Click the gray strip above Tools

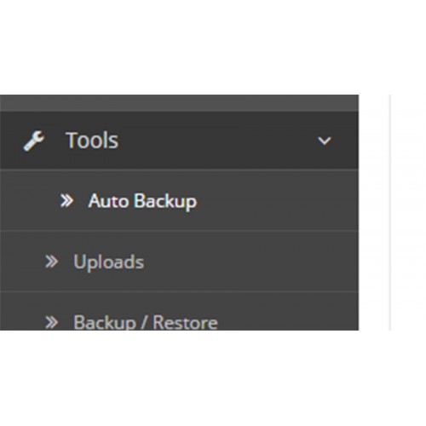pyautogui.click(x=179, y=103)
